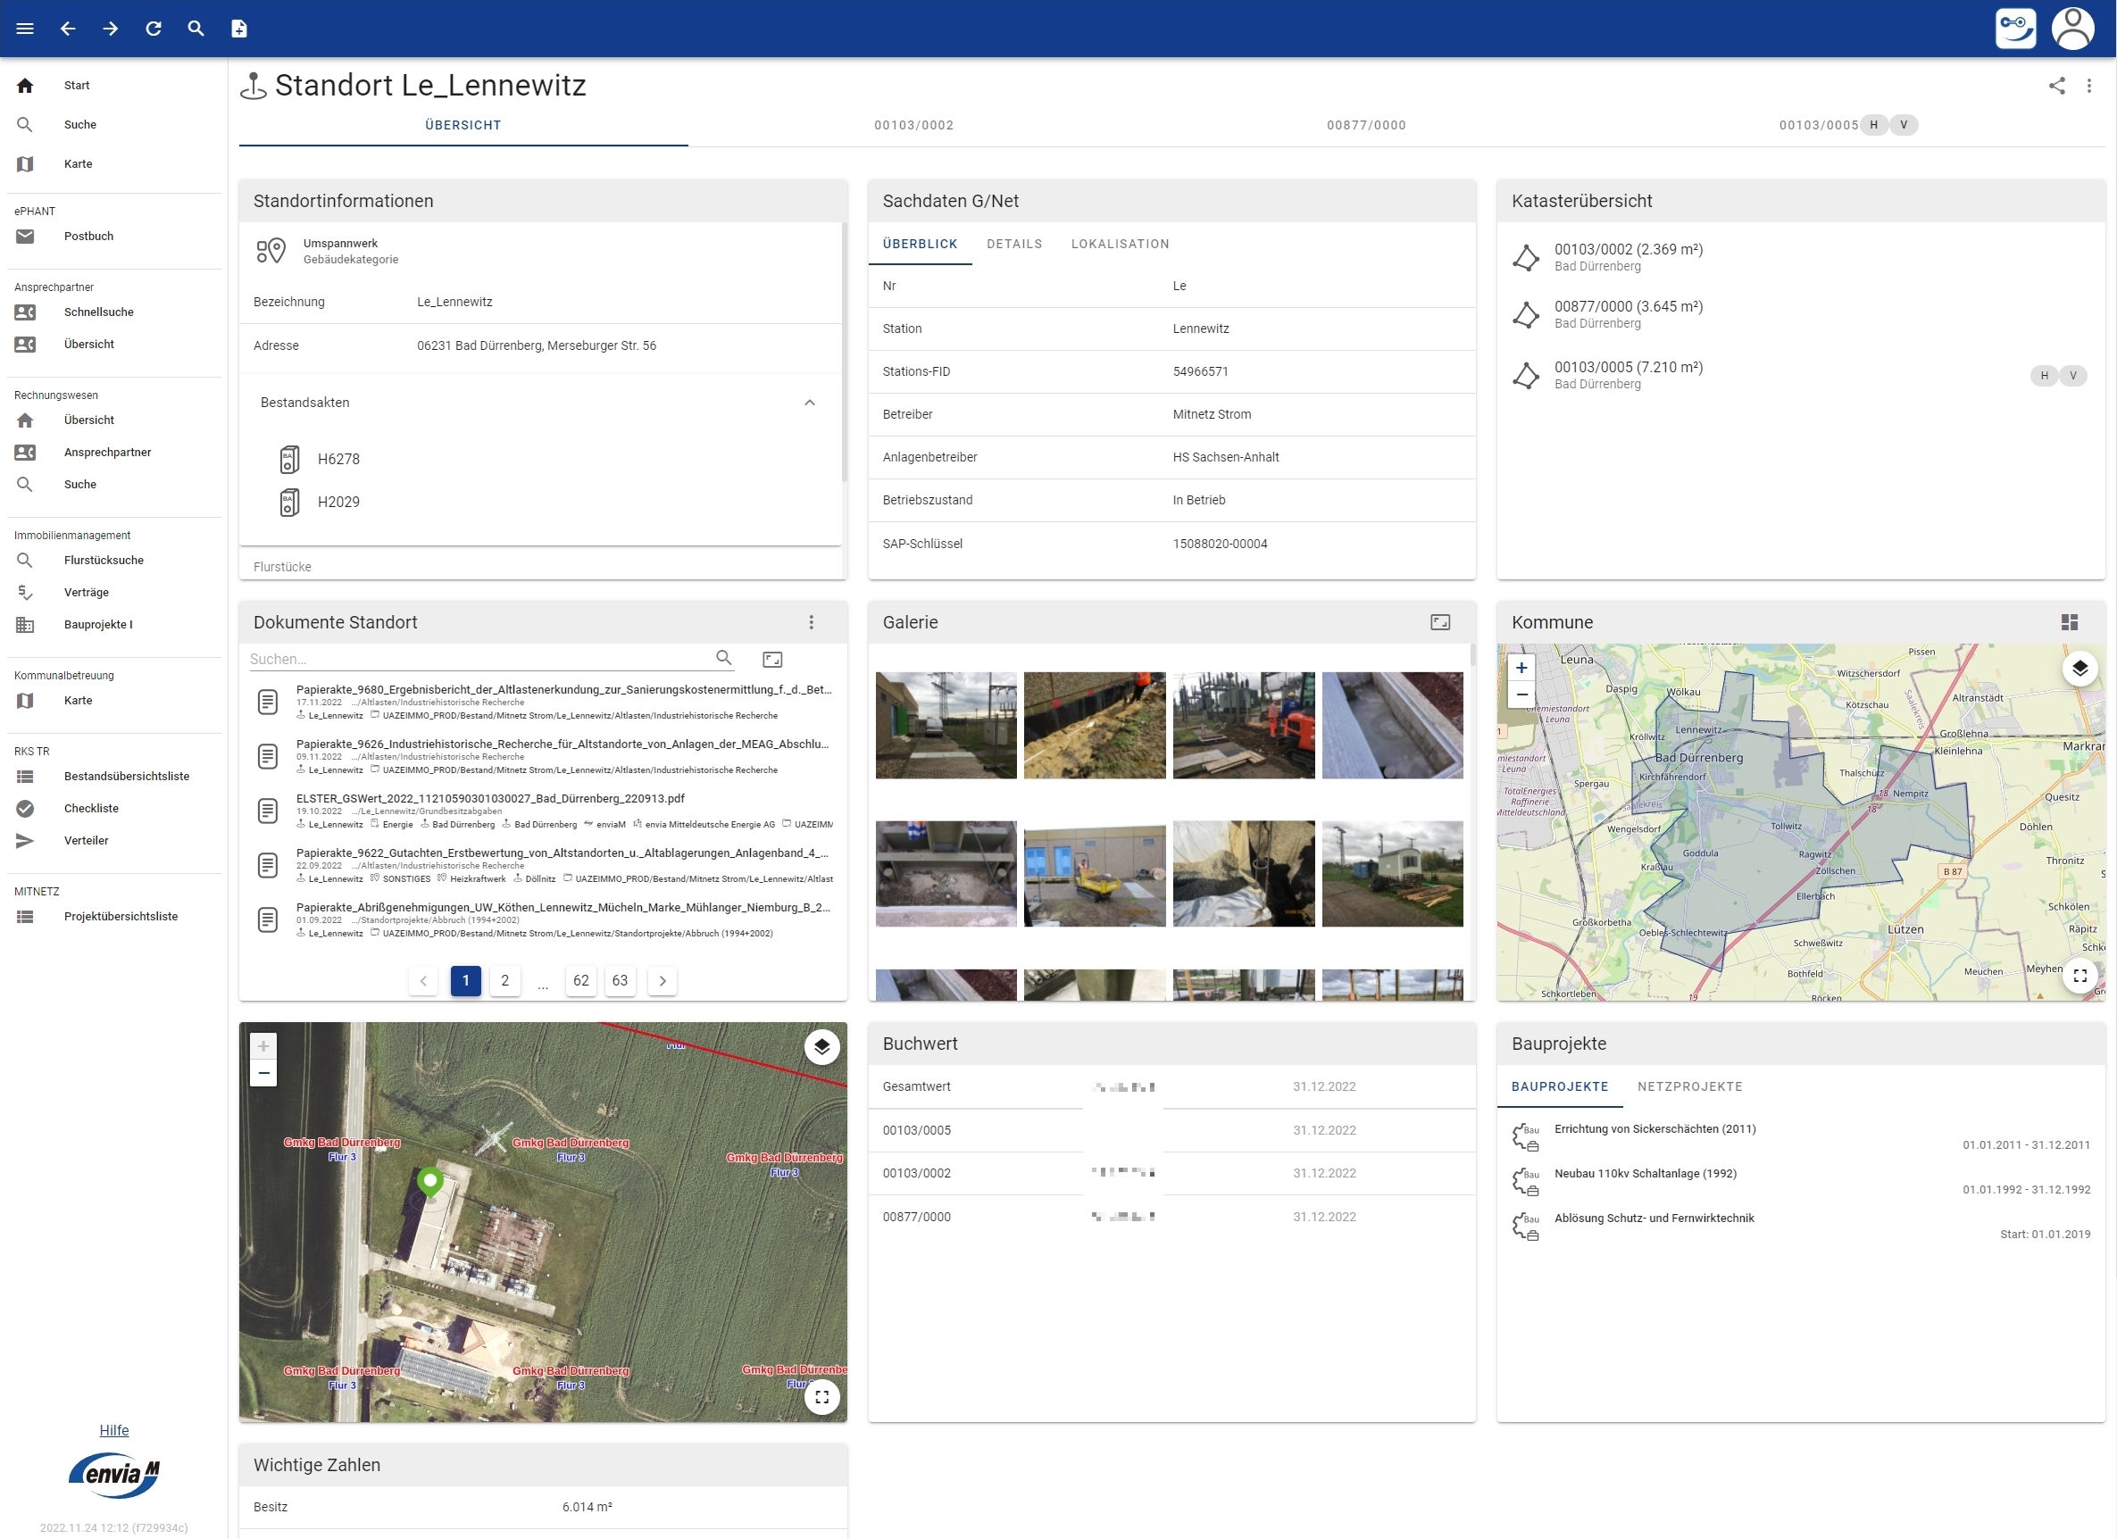Open the Details tab in Sachdaten G/Net

(1013, 244)
